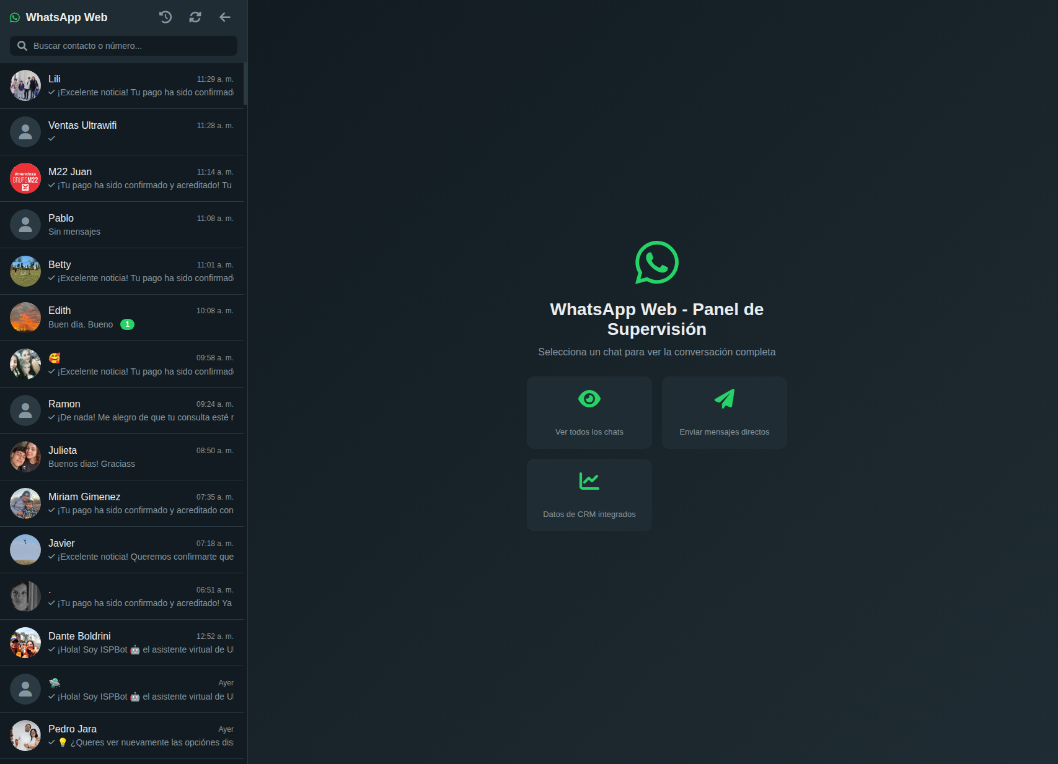Click the back arrow icon

coord(225,17)
